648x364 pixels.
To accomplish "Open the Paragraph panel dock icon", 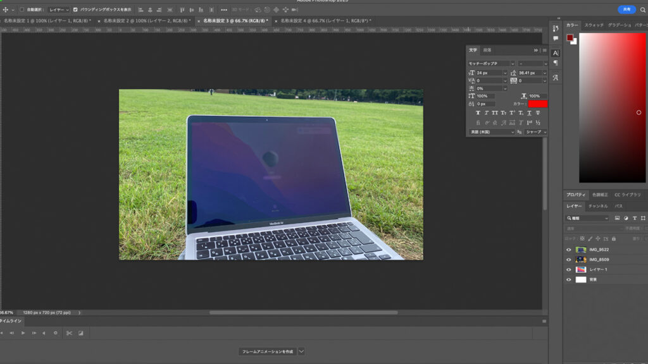I will pos(556,63).
